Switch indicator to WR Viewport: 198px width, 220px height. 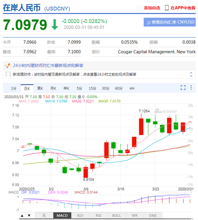[135, 215]
